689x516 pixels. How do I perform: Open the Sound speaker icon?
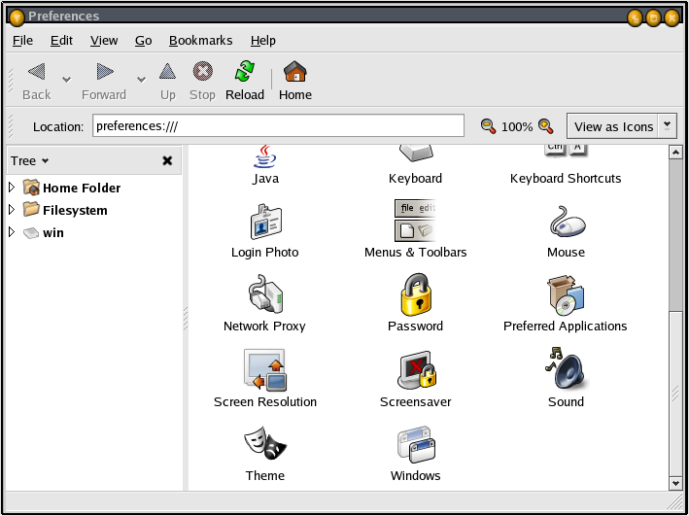566,368
